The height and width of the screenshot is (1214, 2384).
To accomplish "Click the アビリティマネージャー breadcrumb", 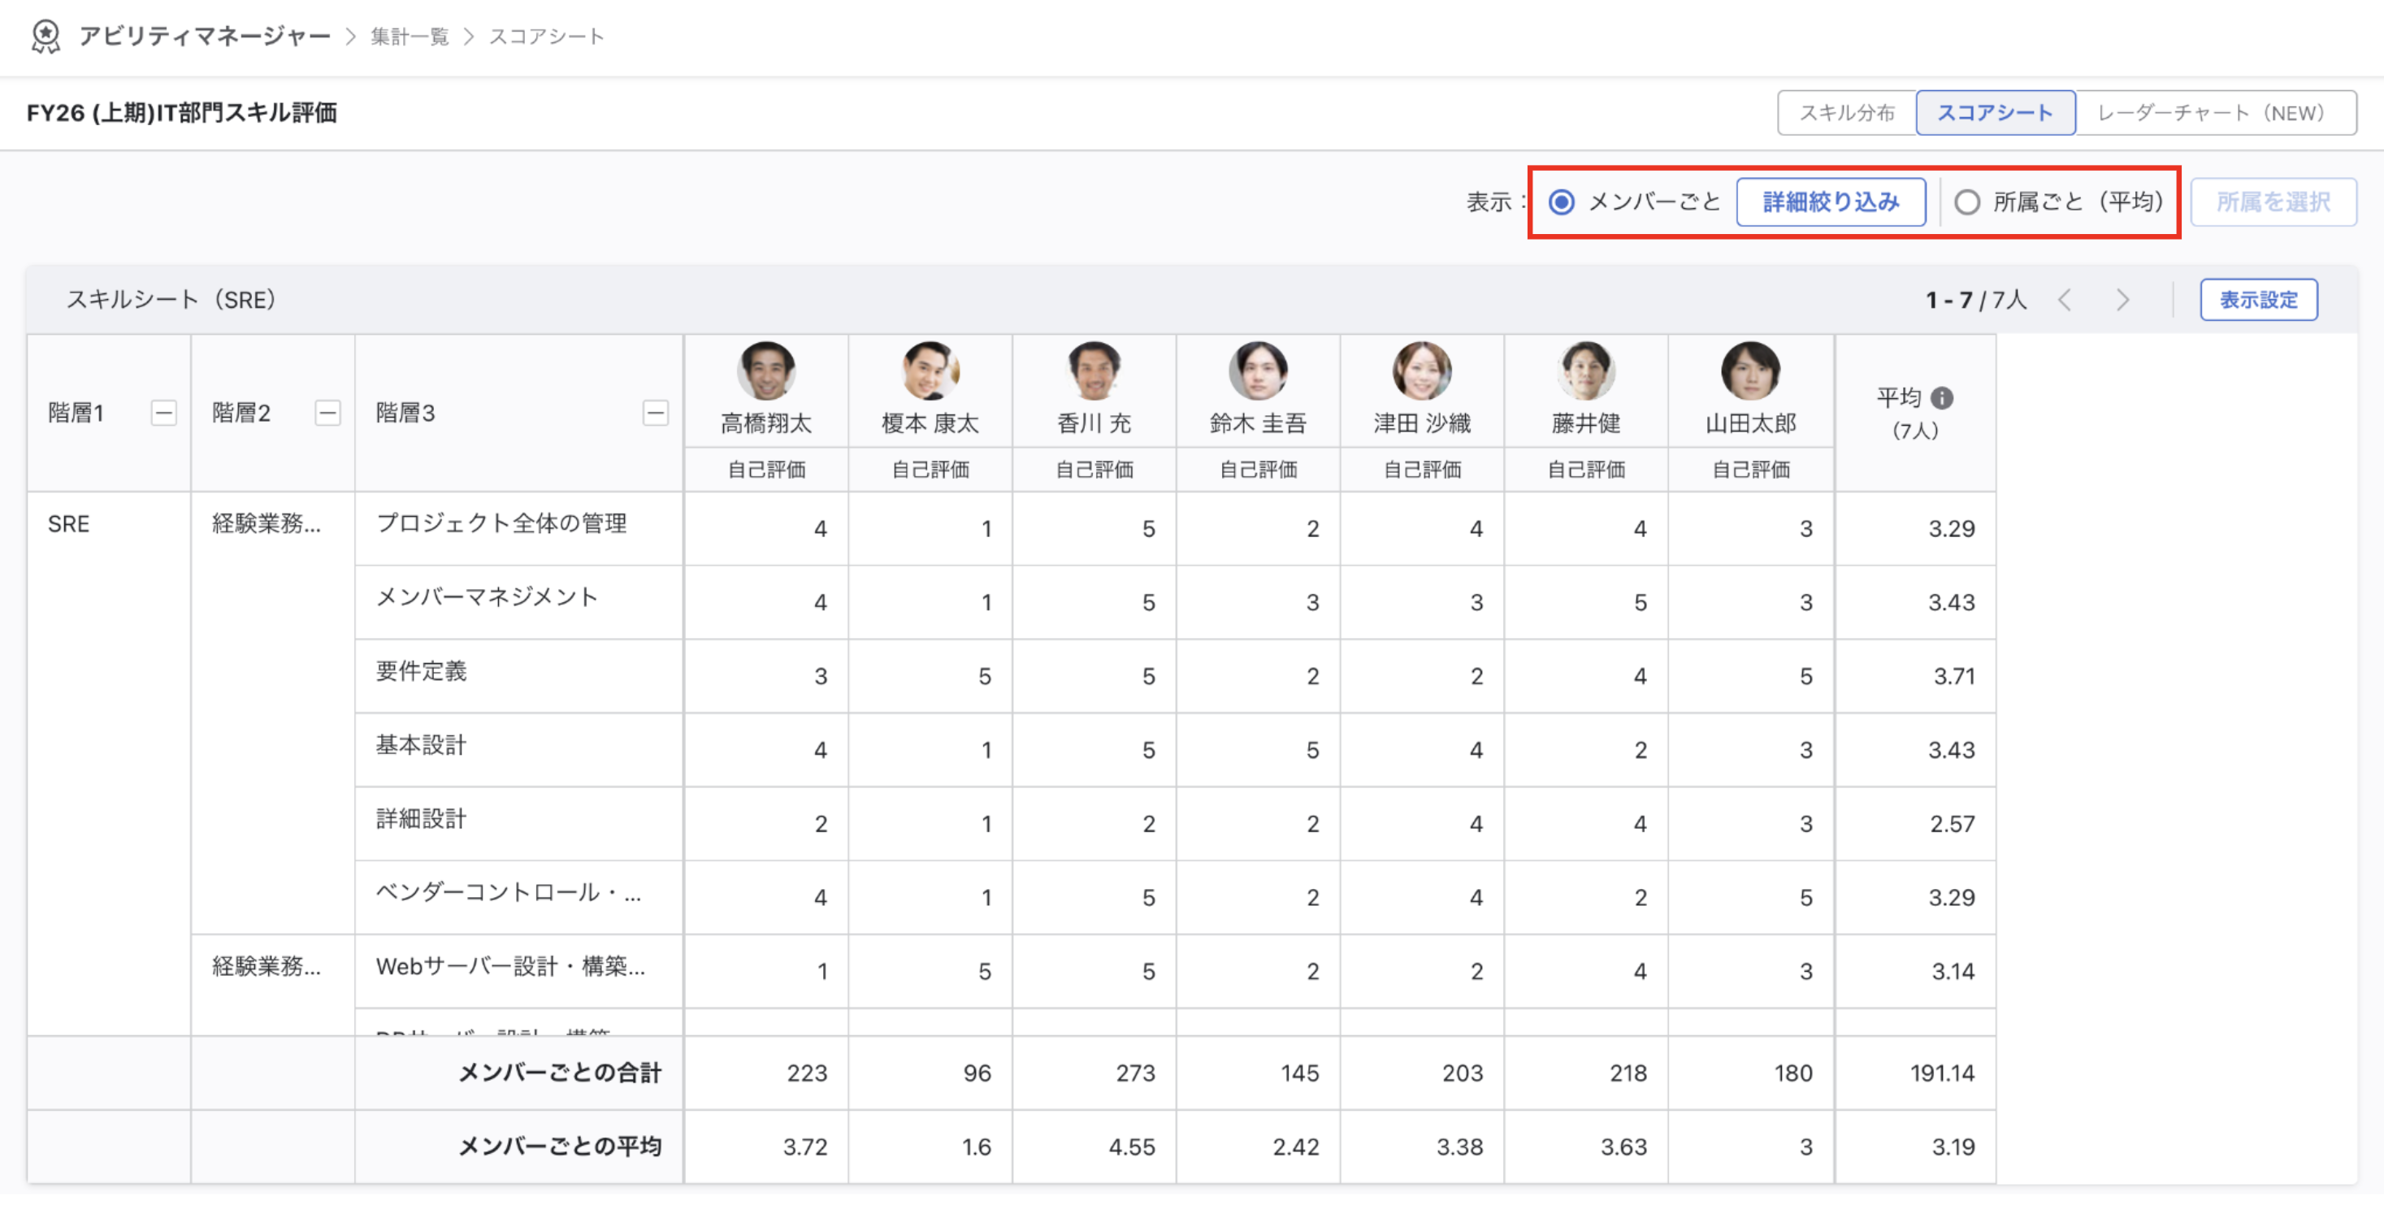I will [205, 36].
